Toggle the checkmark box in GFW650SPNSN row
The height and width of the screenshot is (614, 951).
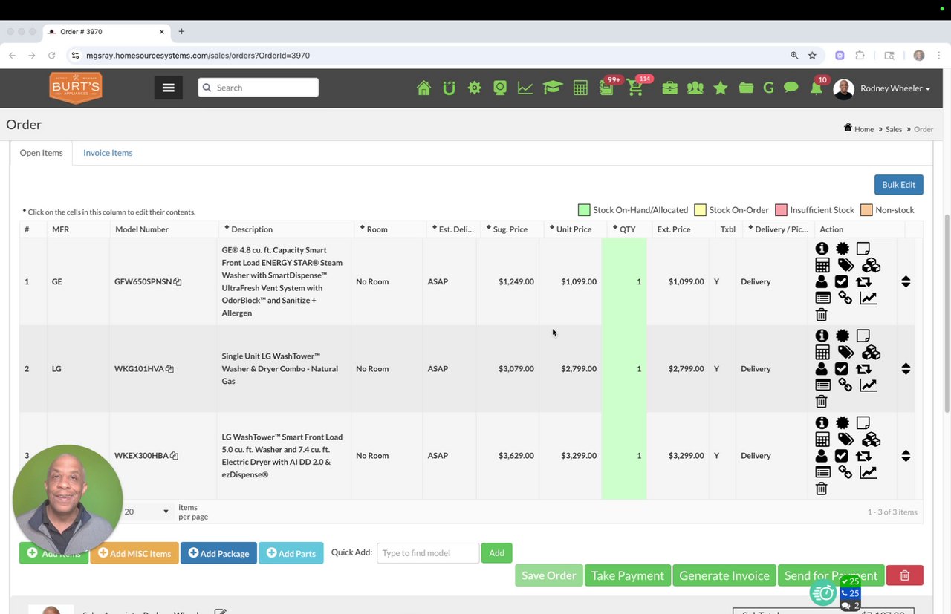[841, 281]
